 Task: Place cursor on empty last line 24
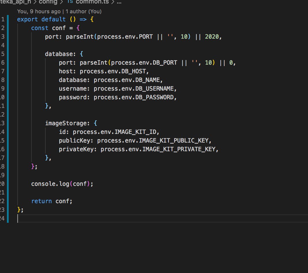click(x=163, y=218)
